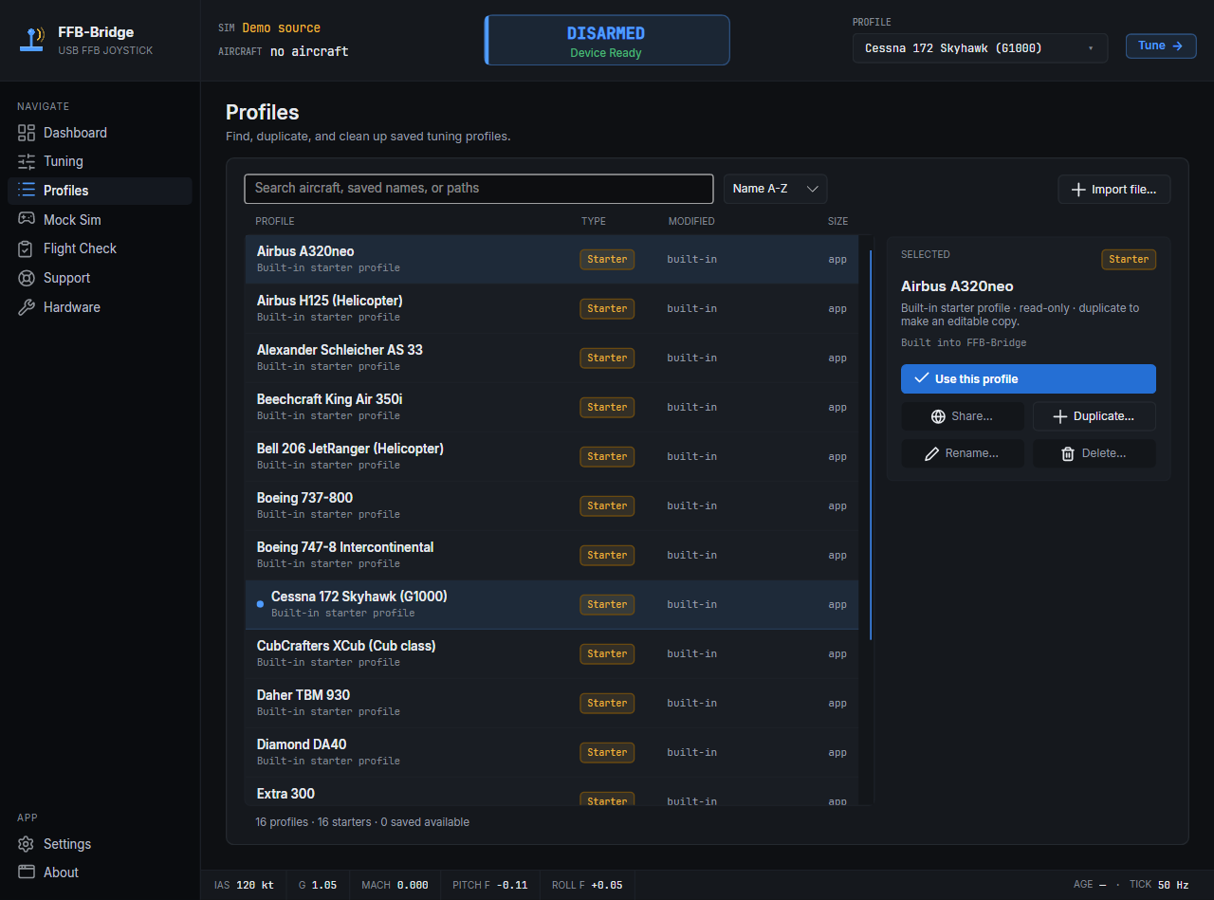Click the Starter badge on Boeing 737-800 row

(x=607, y=505)
